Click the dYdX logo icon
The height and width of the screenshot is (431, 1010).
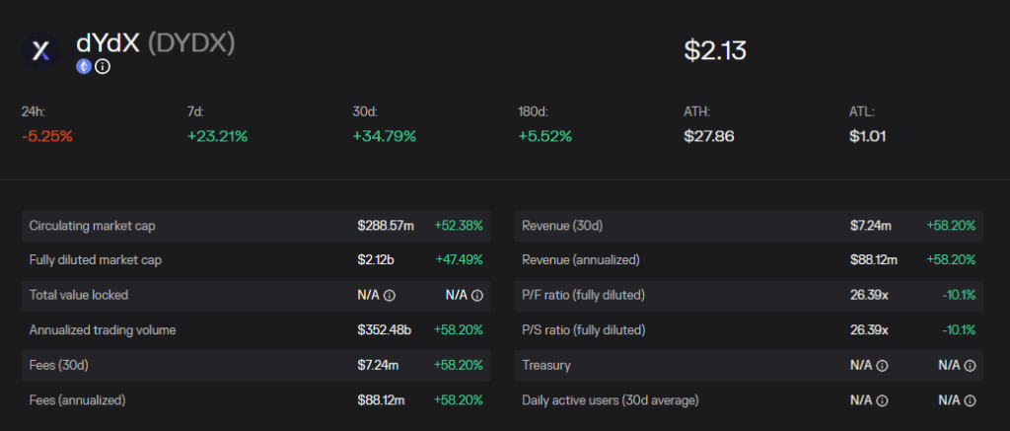click(x=41, y=50)
